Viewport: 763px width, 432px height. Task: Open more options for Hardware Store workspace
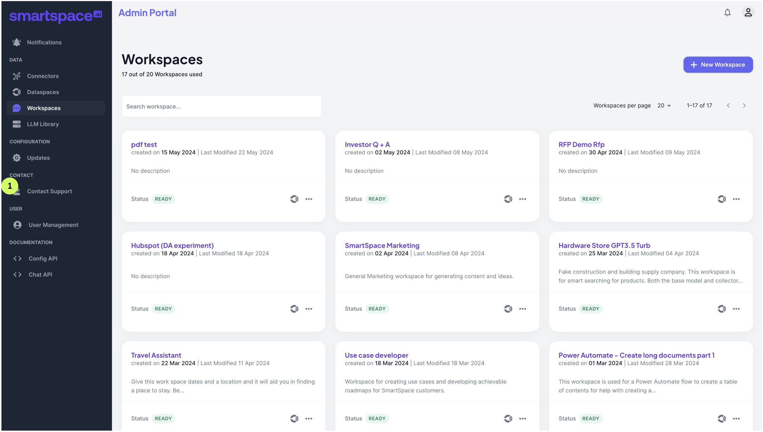coord(736,309)
